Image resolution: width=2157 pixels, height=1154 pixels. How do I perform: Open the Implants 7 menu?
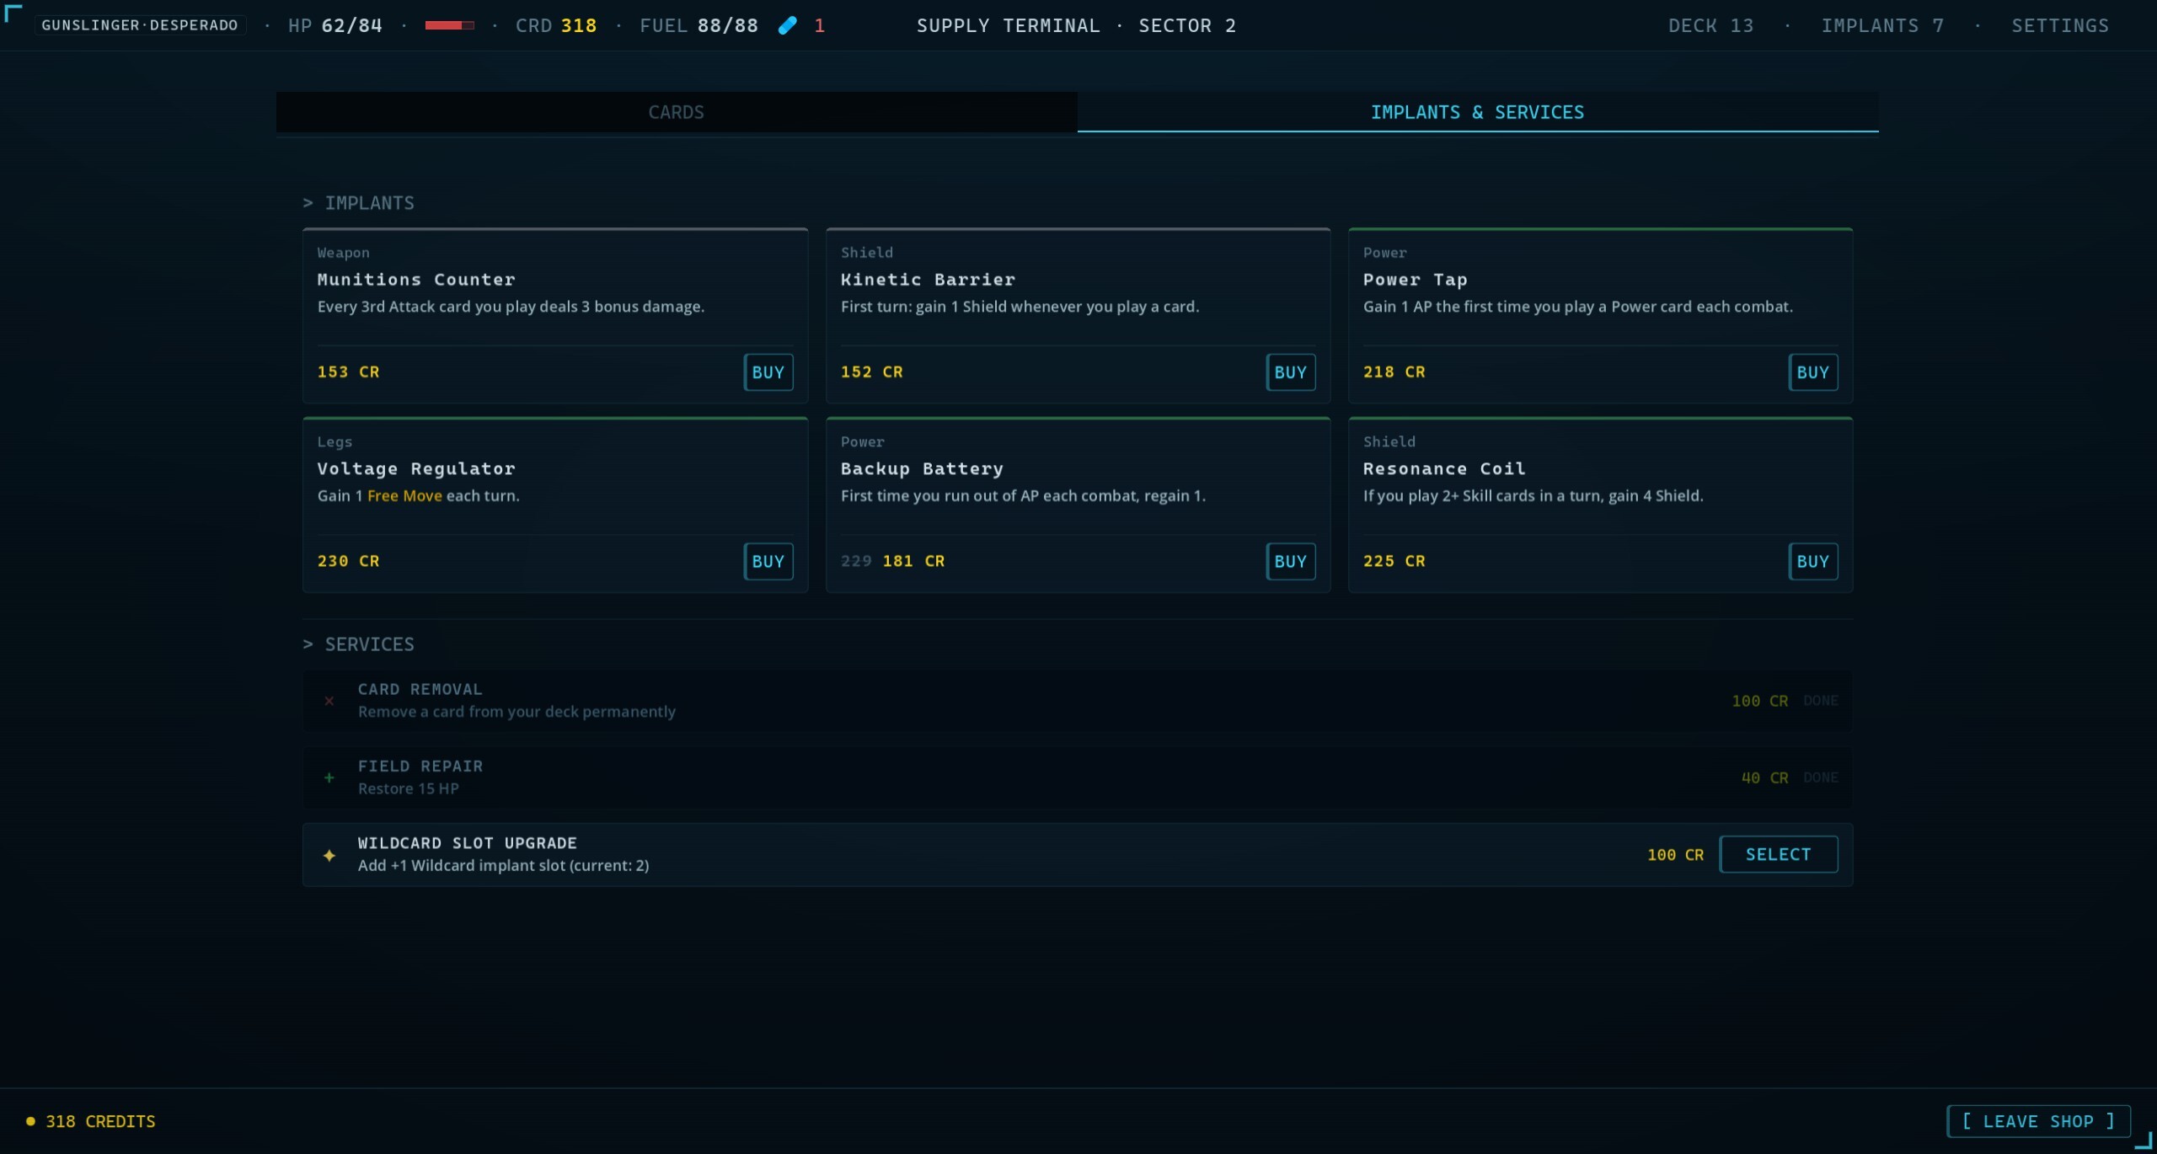[x=1882, y=25]
